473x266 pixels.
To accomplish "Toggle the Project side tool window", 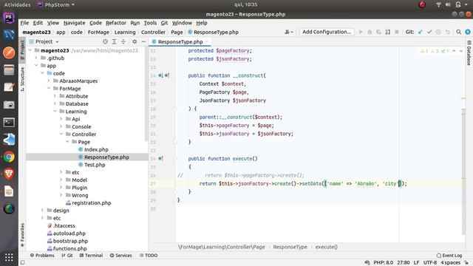I will (22, 50).
